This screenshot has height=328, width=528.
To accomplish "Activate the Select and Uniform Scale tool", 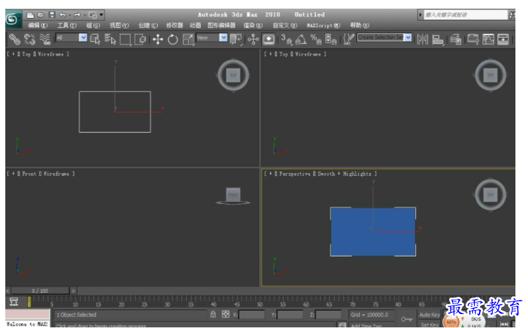I will 188,39.
